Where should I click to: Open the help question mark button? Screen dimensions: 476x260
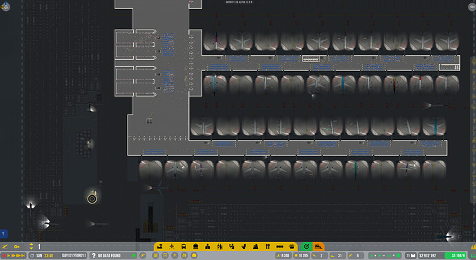point(3,234)
